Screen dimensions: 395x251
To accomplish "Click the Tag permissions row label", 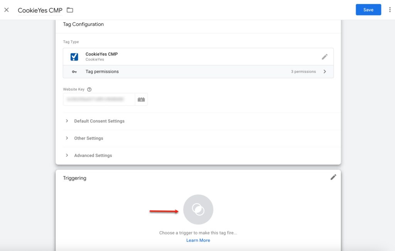I will pos(102,72).
